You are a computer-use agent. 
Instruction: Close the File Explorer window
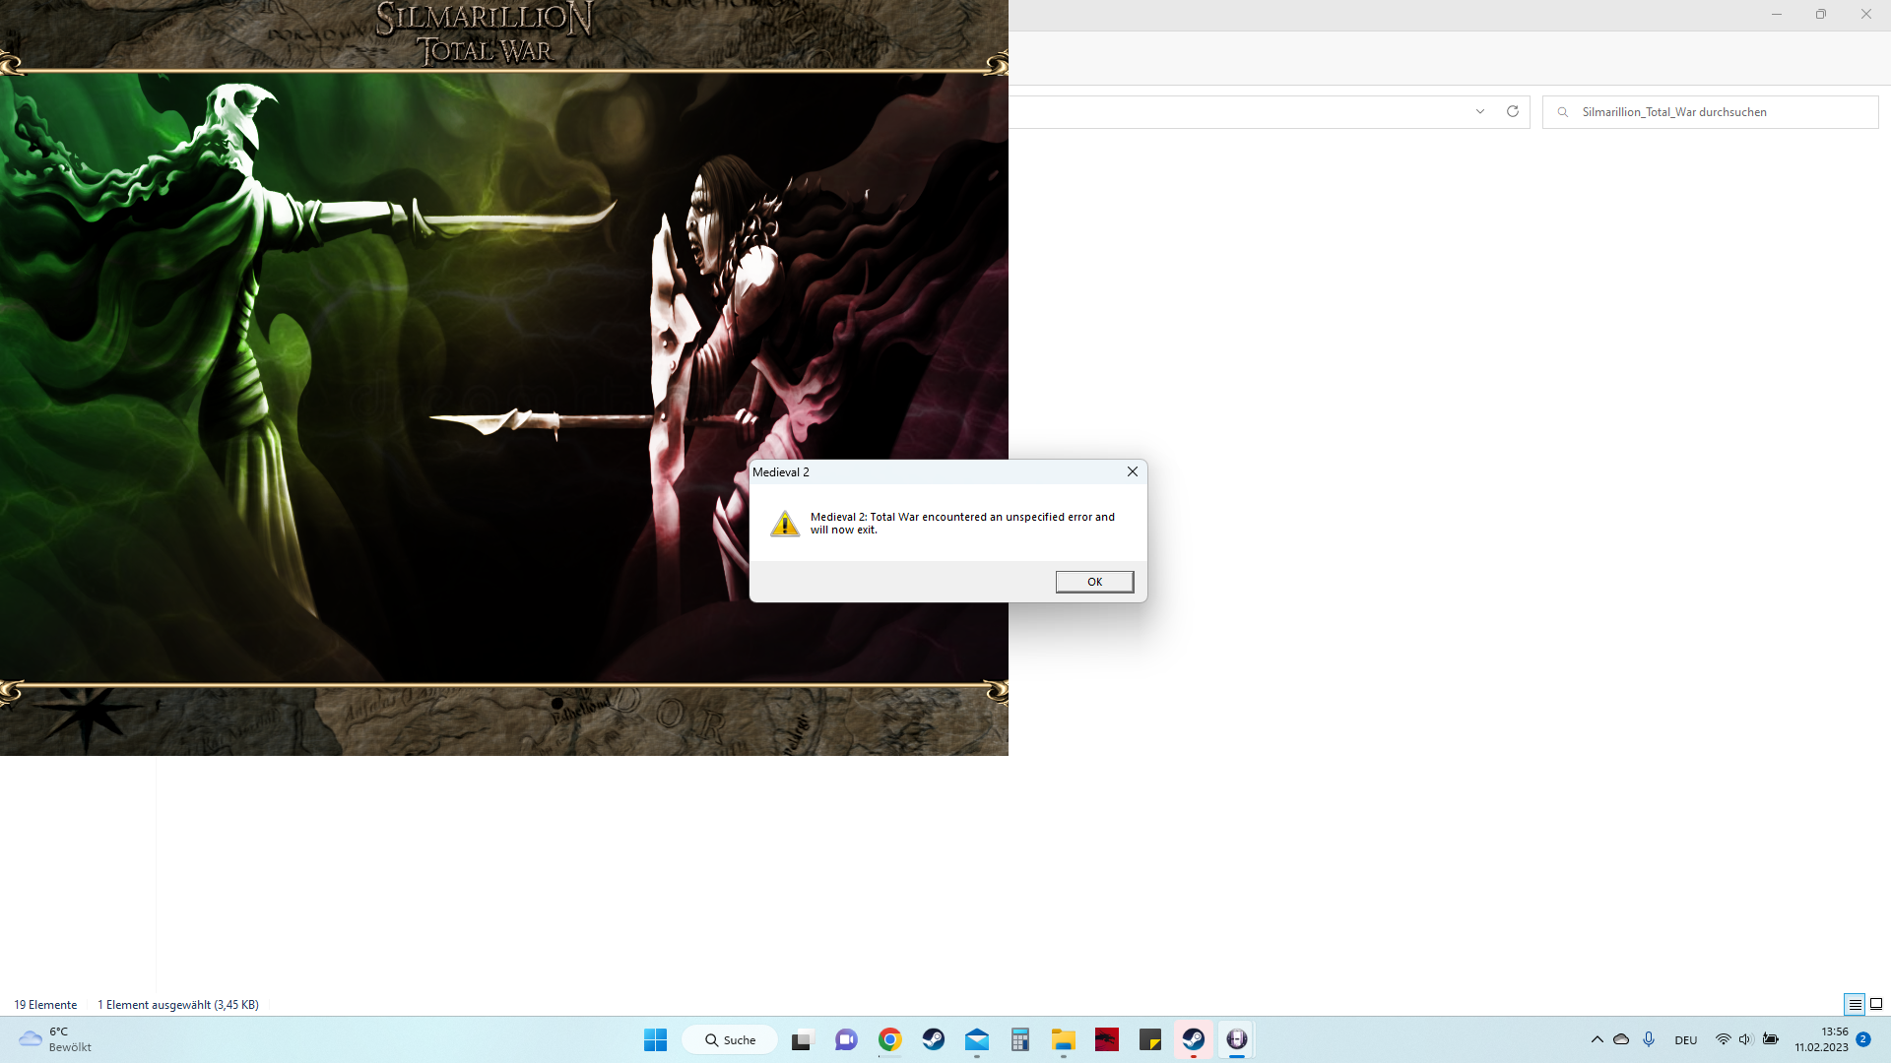[1866, 15]
